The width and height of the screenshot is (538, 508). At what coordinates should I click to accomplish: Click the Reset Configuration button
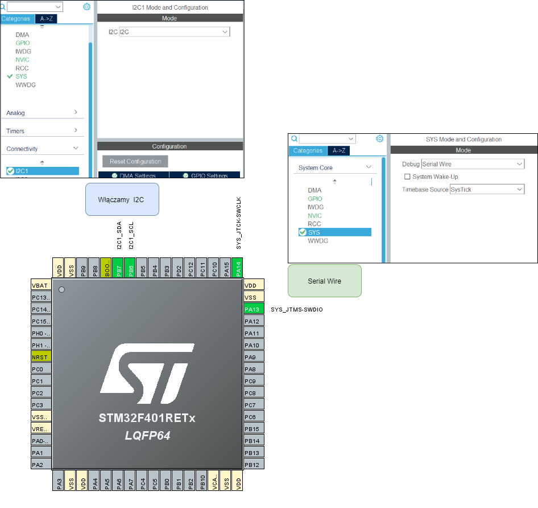[x=135, y=161]
